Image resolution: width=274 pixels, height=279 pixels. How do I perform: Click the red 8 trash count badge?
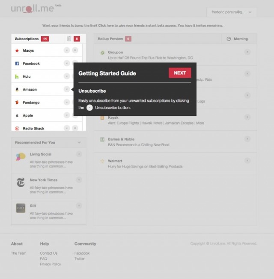77,38
